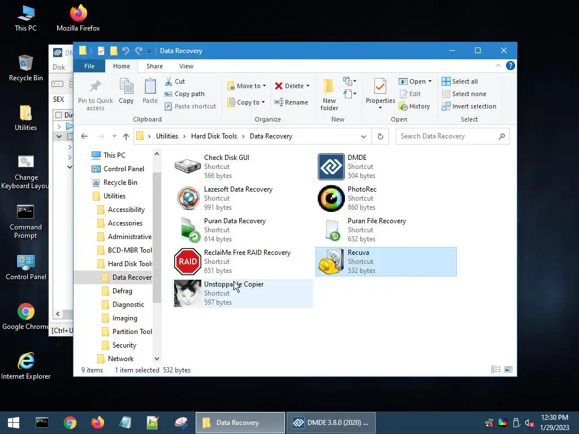Viewport: 579px width, 434px height.
Task: Toggle the Dir checkbox in DMDE window
Action: point(58,115)
